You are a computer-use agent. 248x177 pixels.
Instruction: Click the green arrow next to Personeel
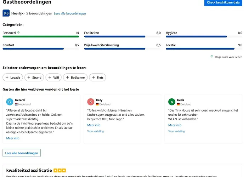click(18, 33)
